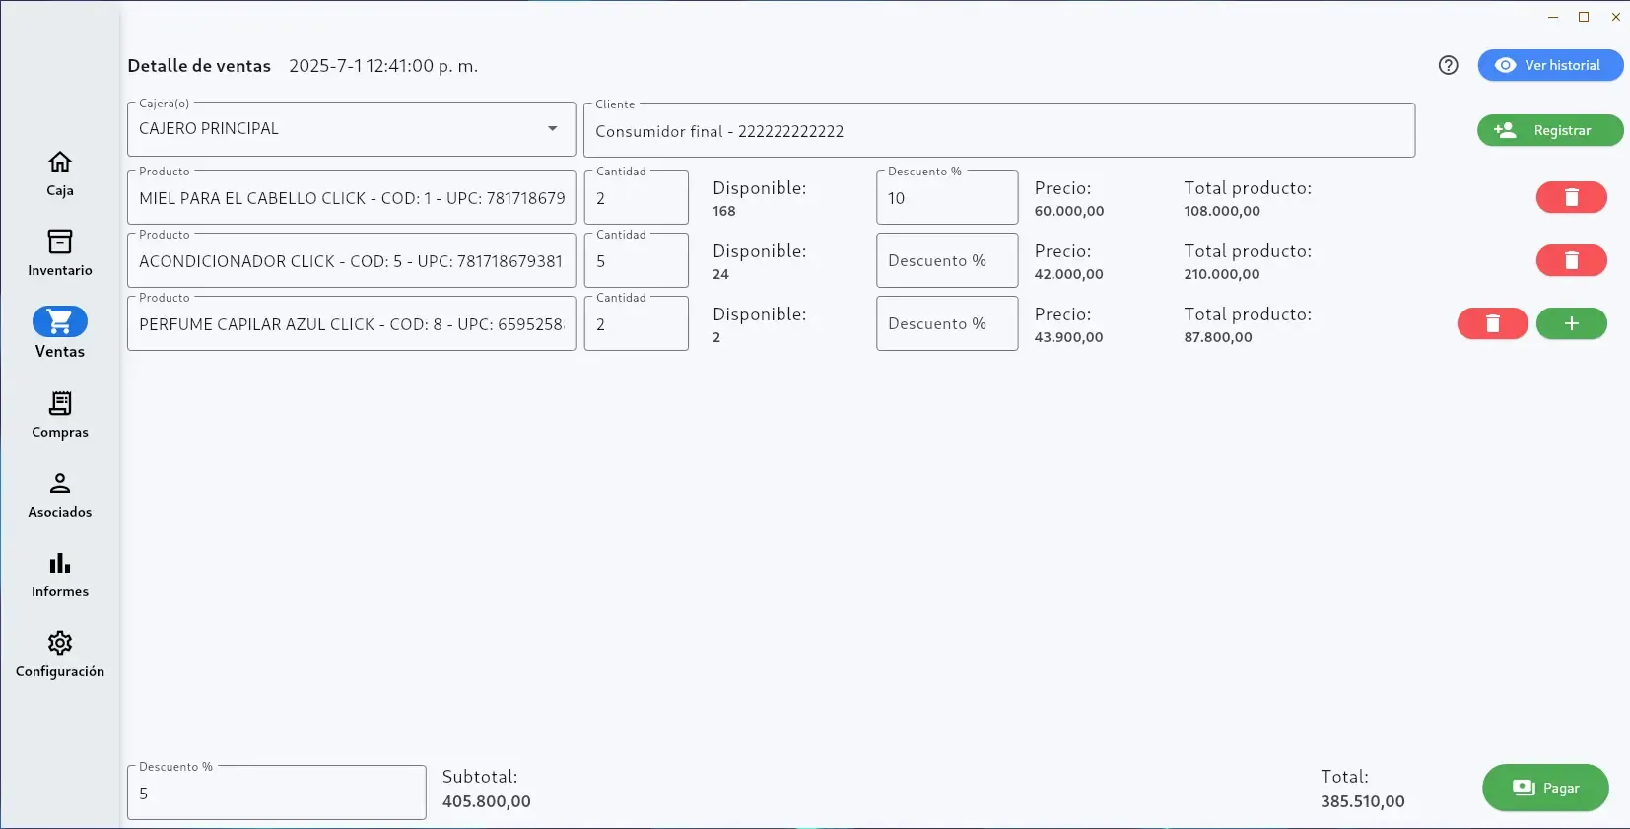Select the PERFUME CAPILAR AZUL product field

pos(351,323)
